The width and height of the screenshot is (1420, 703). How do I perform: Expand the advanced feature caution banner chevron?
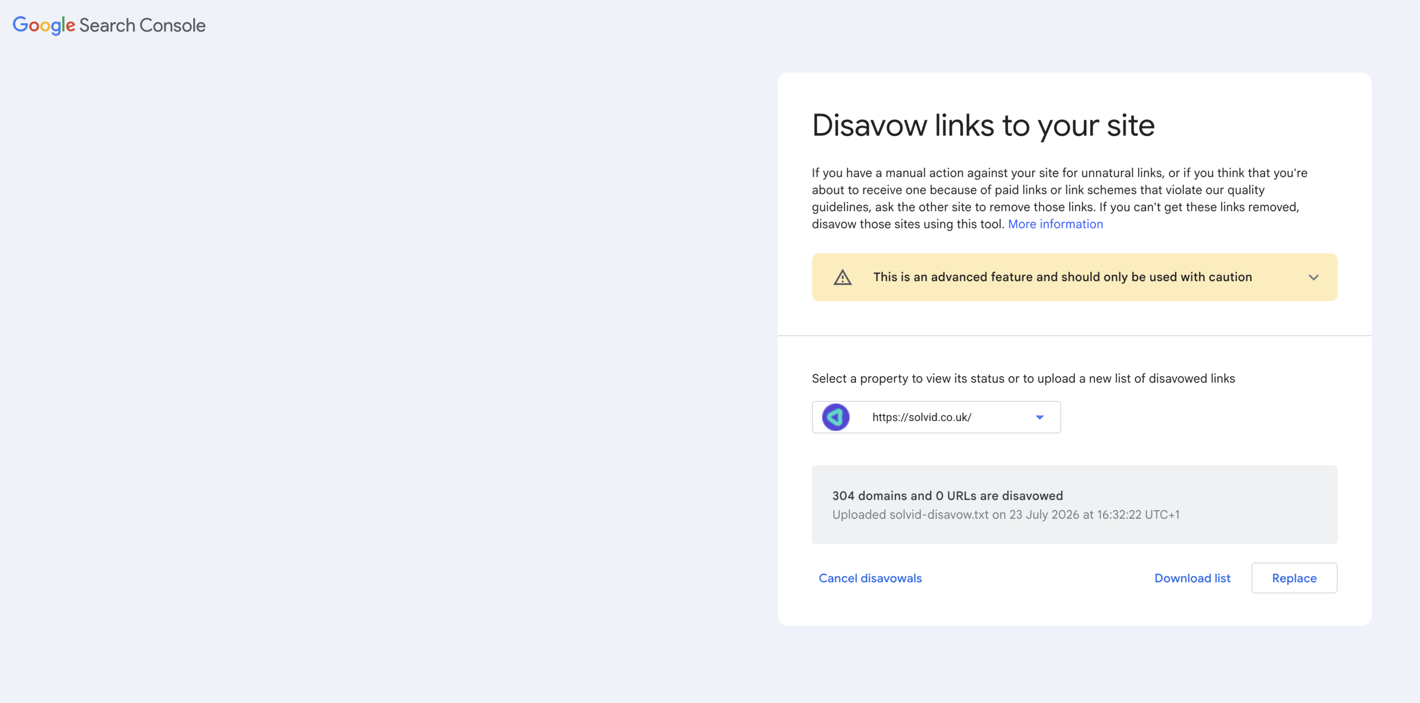[1313, 278]
